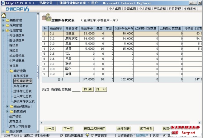Click the 上一层 button
The height and width of the screenshot is (138, 203).
[x=50, y=129]
